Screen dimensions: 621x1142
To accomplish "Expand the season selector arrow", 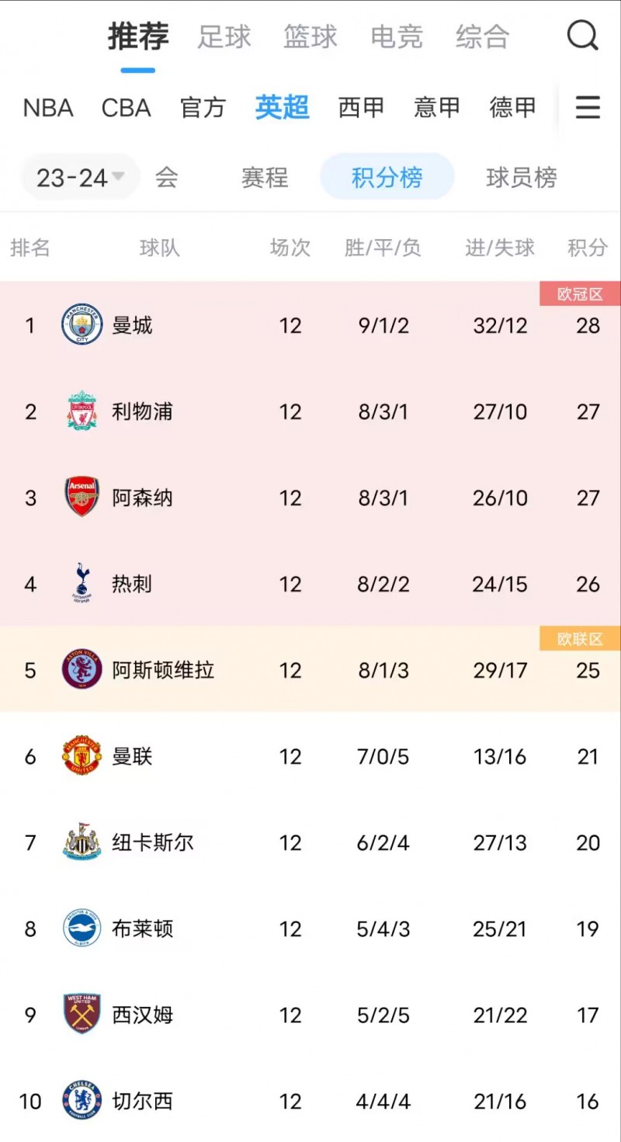I will 118,177.
